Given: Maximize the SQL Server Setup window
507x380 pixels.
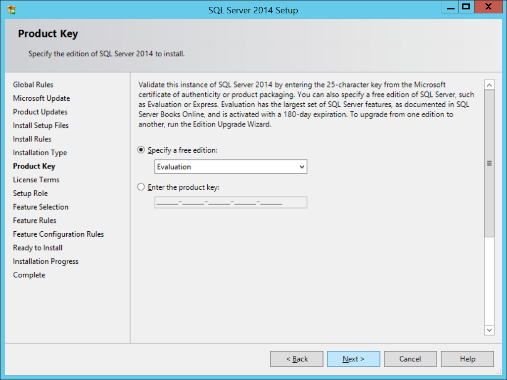Looking at the screenshot, I should coord(465,7).
